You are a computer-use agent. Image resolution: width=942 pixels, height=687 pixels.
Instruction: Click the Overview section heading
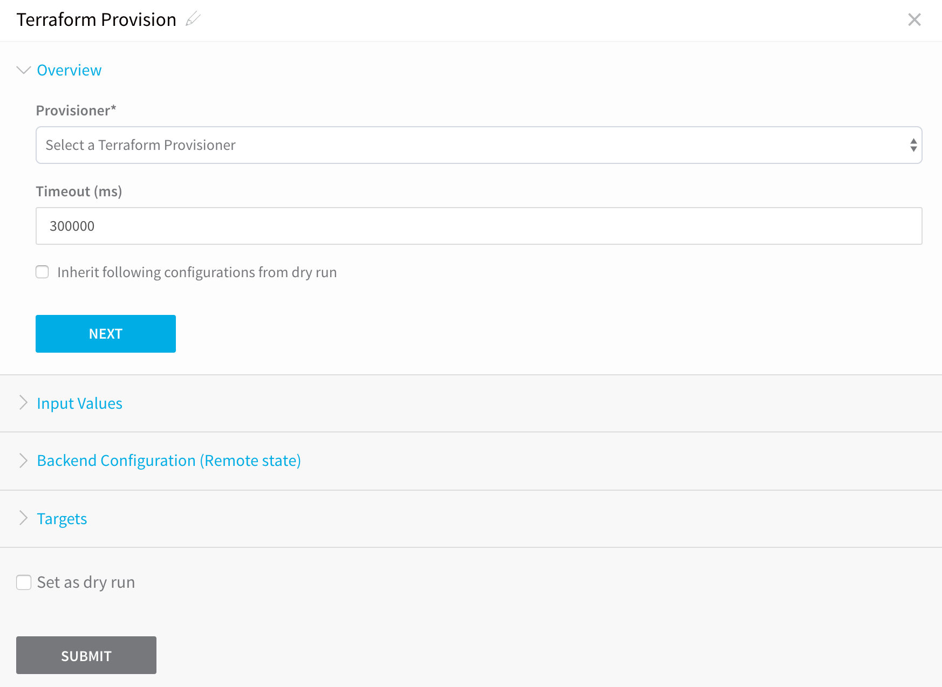[x=69, y=70]
